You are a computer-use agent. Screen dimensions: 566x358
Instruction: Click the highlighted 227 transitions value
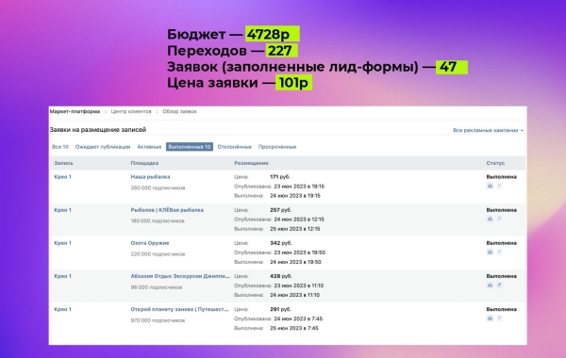click(x=282, y=51)
